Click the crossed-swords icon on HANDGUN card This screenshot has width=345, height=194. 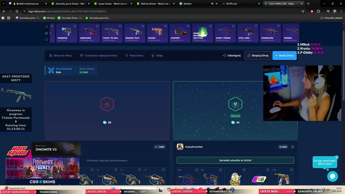click(x=75, y=26)
